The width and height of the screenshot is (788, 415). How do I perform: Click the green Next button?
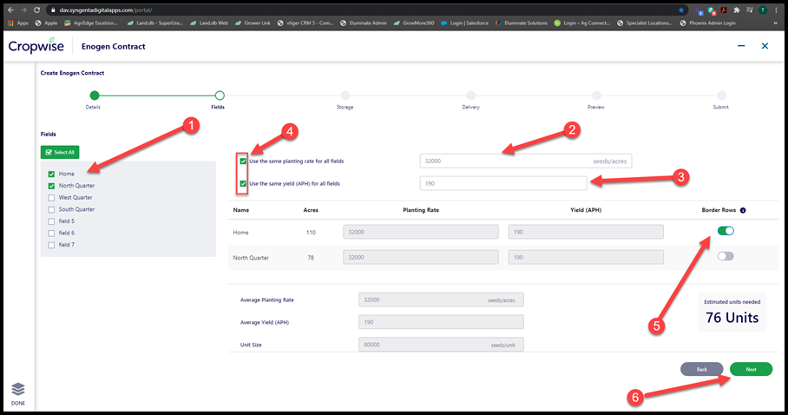(751, 369)
